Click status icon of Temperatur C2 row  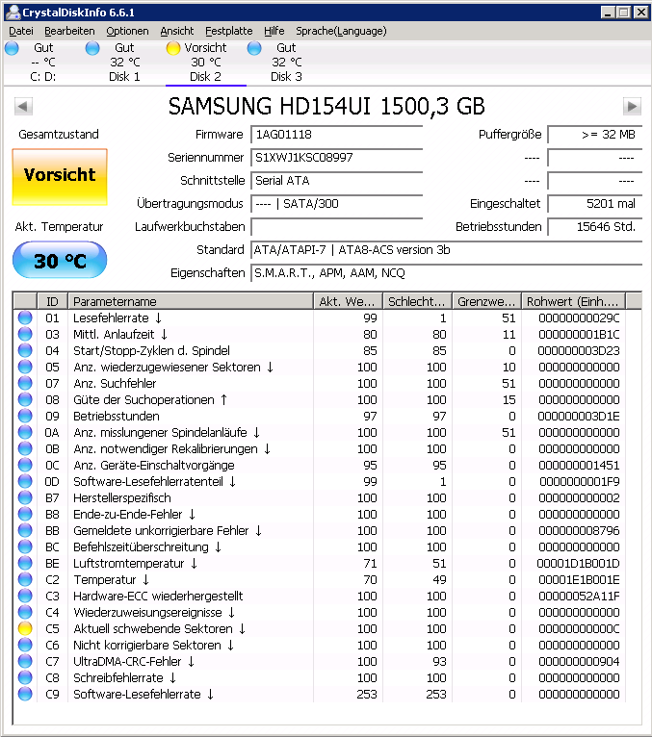click(x=25, y=579)
